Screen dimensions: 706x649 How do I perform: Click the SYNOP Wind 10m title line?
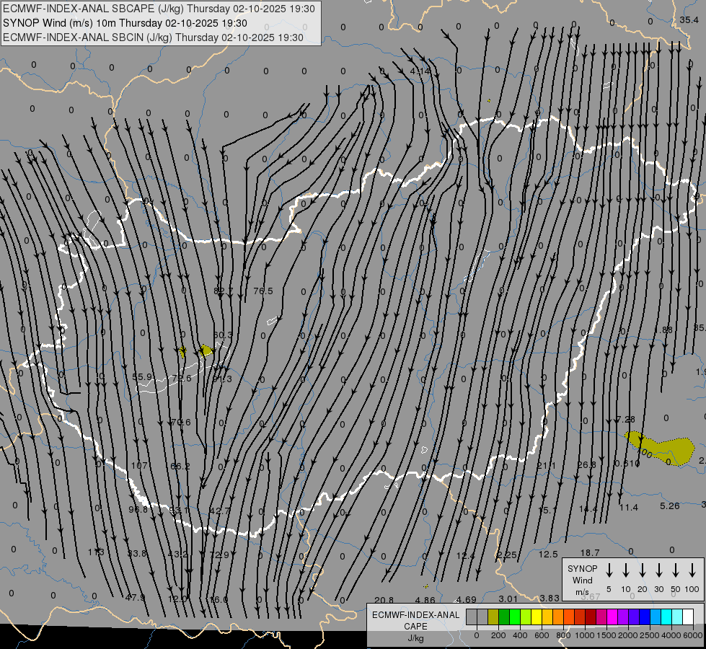tap(125, 23)
